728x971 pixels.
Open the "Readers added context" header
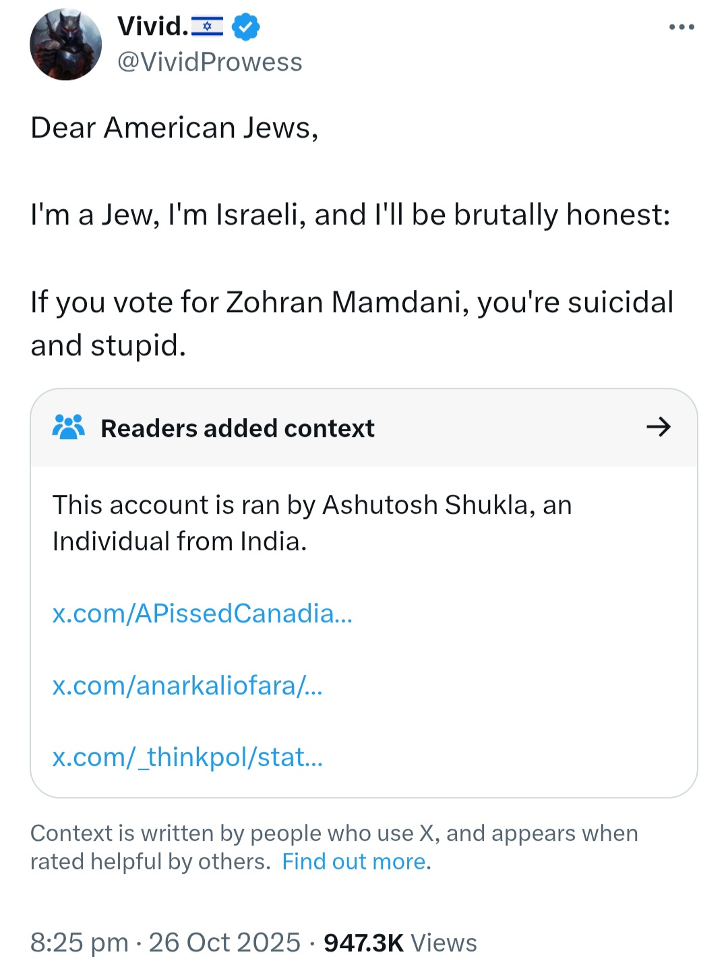[x=237, y=429]
